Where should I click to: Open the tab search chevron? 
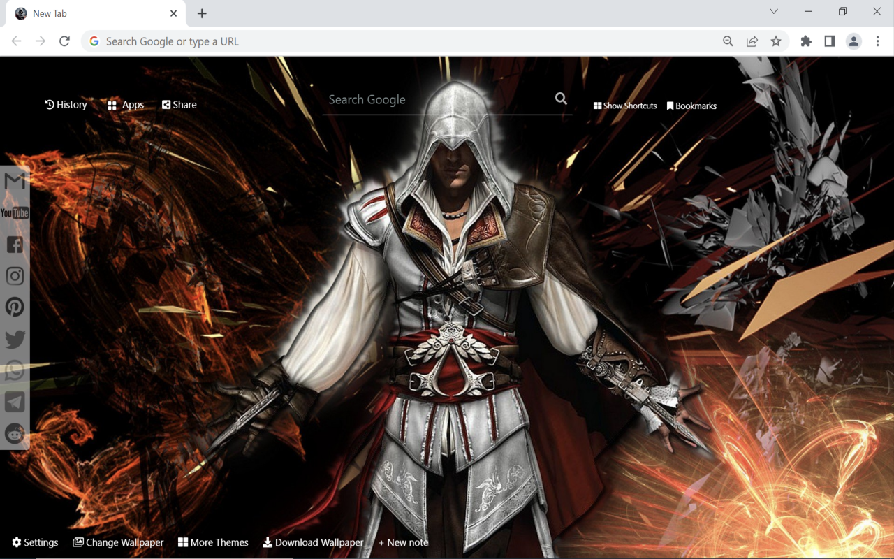click(x=774, y=12)
